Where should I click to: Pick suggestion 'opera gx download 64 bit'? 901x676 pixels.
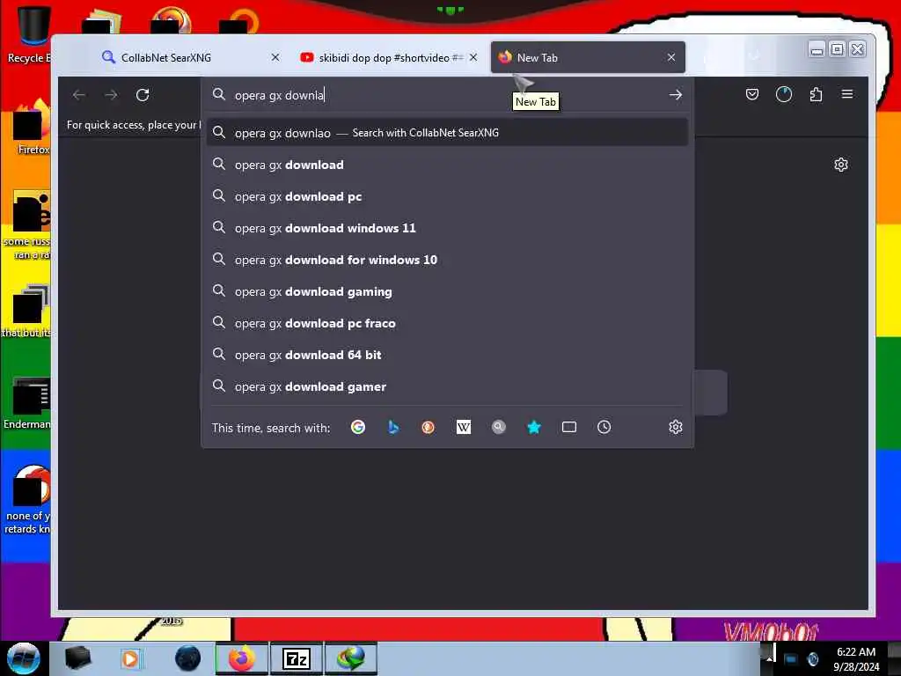point(447,355)
